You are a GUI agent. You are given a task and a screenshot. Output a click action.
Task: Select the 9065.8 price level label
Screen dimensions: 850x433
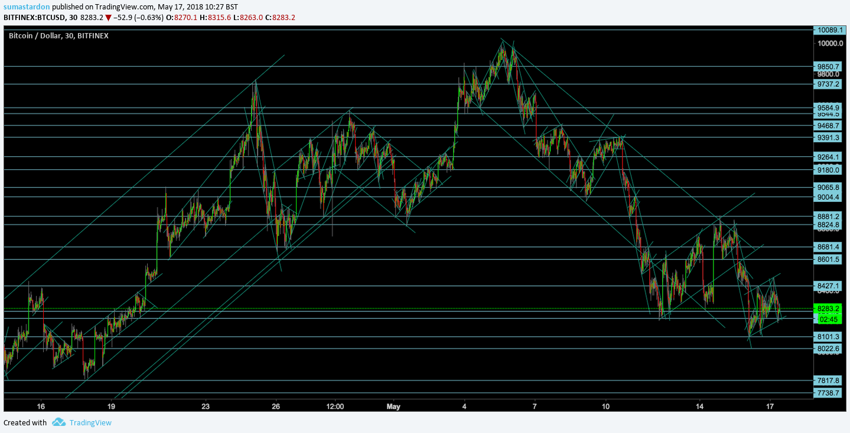tap(828, 188)
